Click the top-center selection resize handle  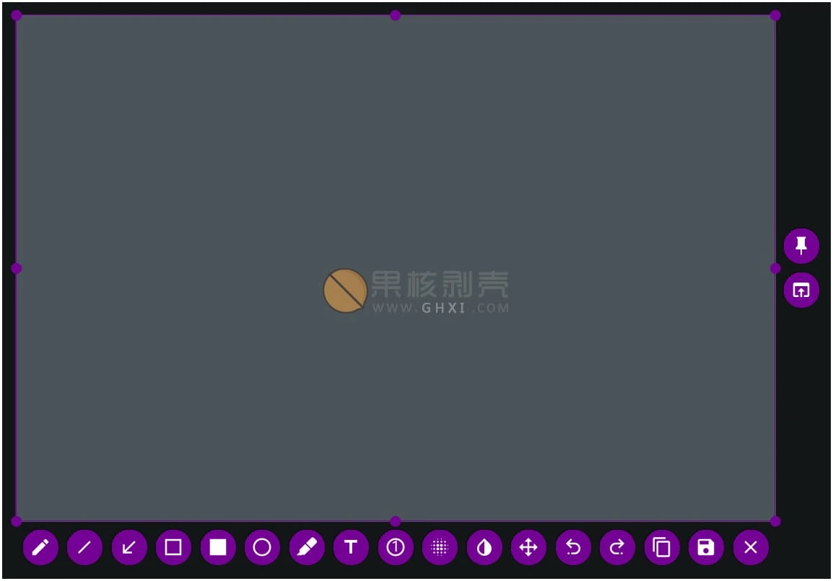click(x=396, y=15)
